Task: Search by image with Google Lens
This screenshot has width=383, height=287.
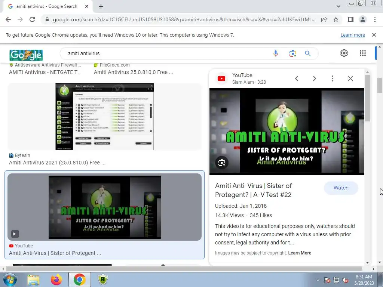Action: pos(292,53)
